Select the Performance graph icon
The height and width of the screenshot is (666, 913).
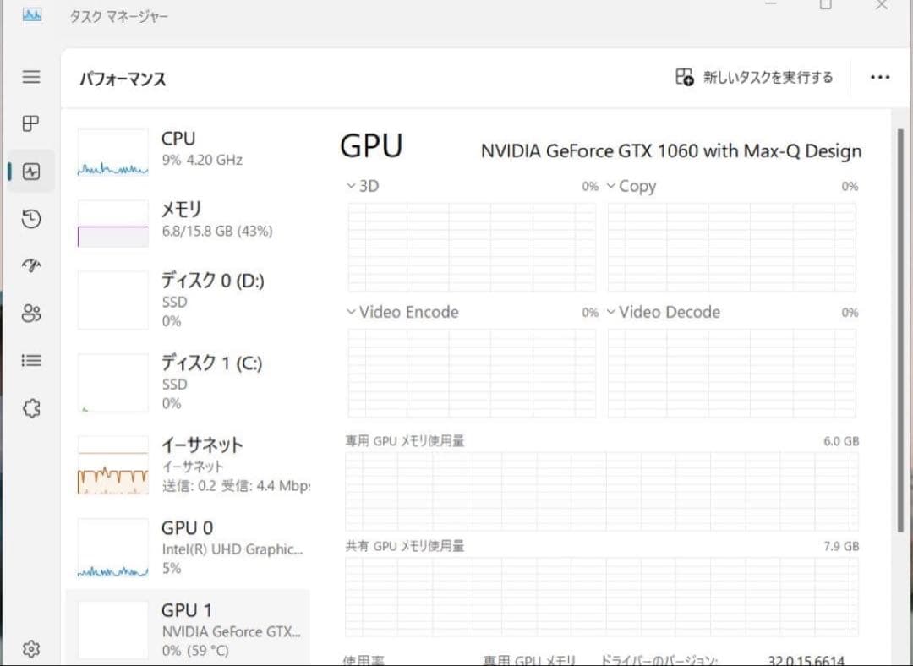point(30,171)
